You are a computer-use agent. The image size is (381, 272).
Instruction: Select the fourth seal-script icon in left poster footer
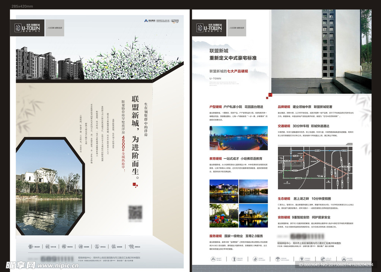tap(80, 246)
